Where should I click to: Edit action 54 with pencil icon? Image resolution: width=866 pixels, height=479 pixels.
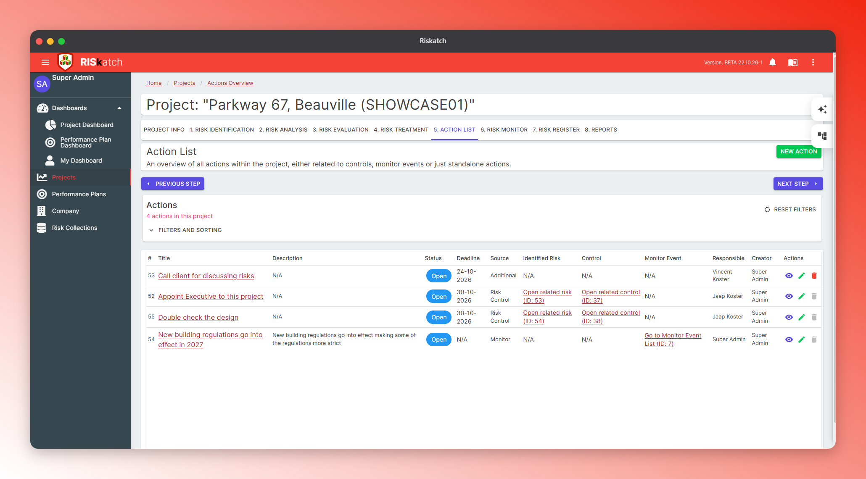click(x=802, y=340)
